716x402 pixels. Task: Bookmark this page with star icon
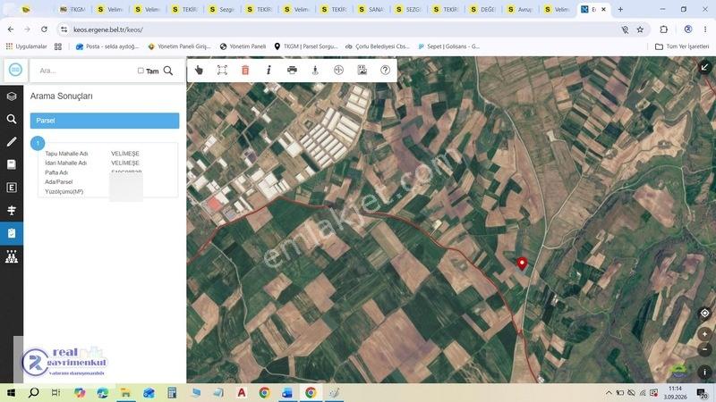point(640,29)
